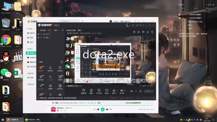Viewport: 217px width, 122px height.
Task: Switch to the 场景 1 scene tab
Action: click(x=56, y=30)
